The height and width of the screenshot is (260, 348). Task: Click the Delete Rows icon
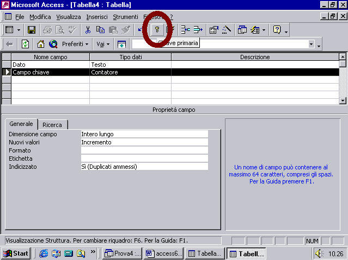pyautogui.click(x=198, y=30)
